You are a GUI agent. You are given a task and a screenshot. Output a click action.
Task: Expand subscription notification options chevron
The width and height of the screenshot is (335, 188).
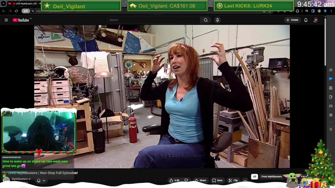[44, 180]
